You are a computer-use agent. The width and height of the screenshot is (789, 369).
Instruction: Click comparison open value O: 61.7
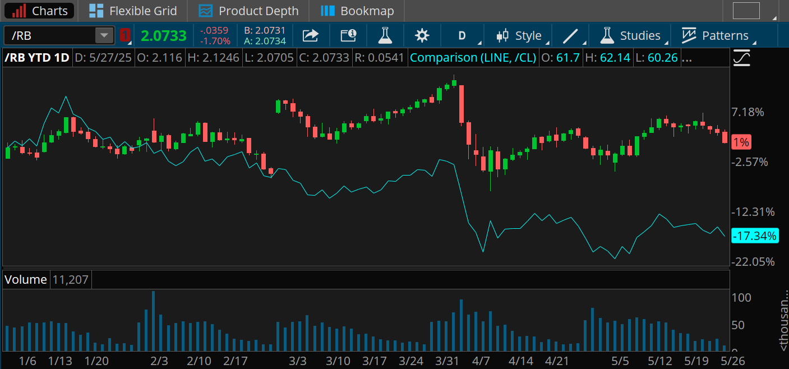pyautogui.click(x=561, y=58)
